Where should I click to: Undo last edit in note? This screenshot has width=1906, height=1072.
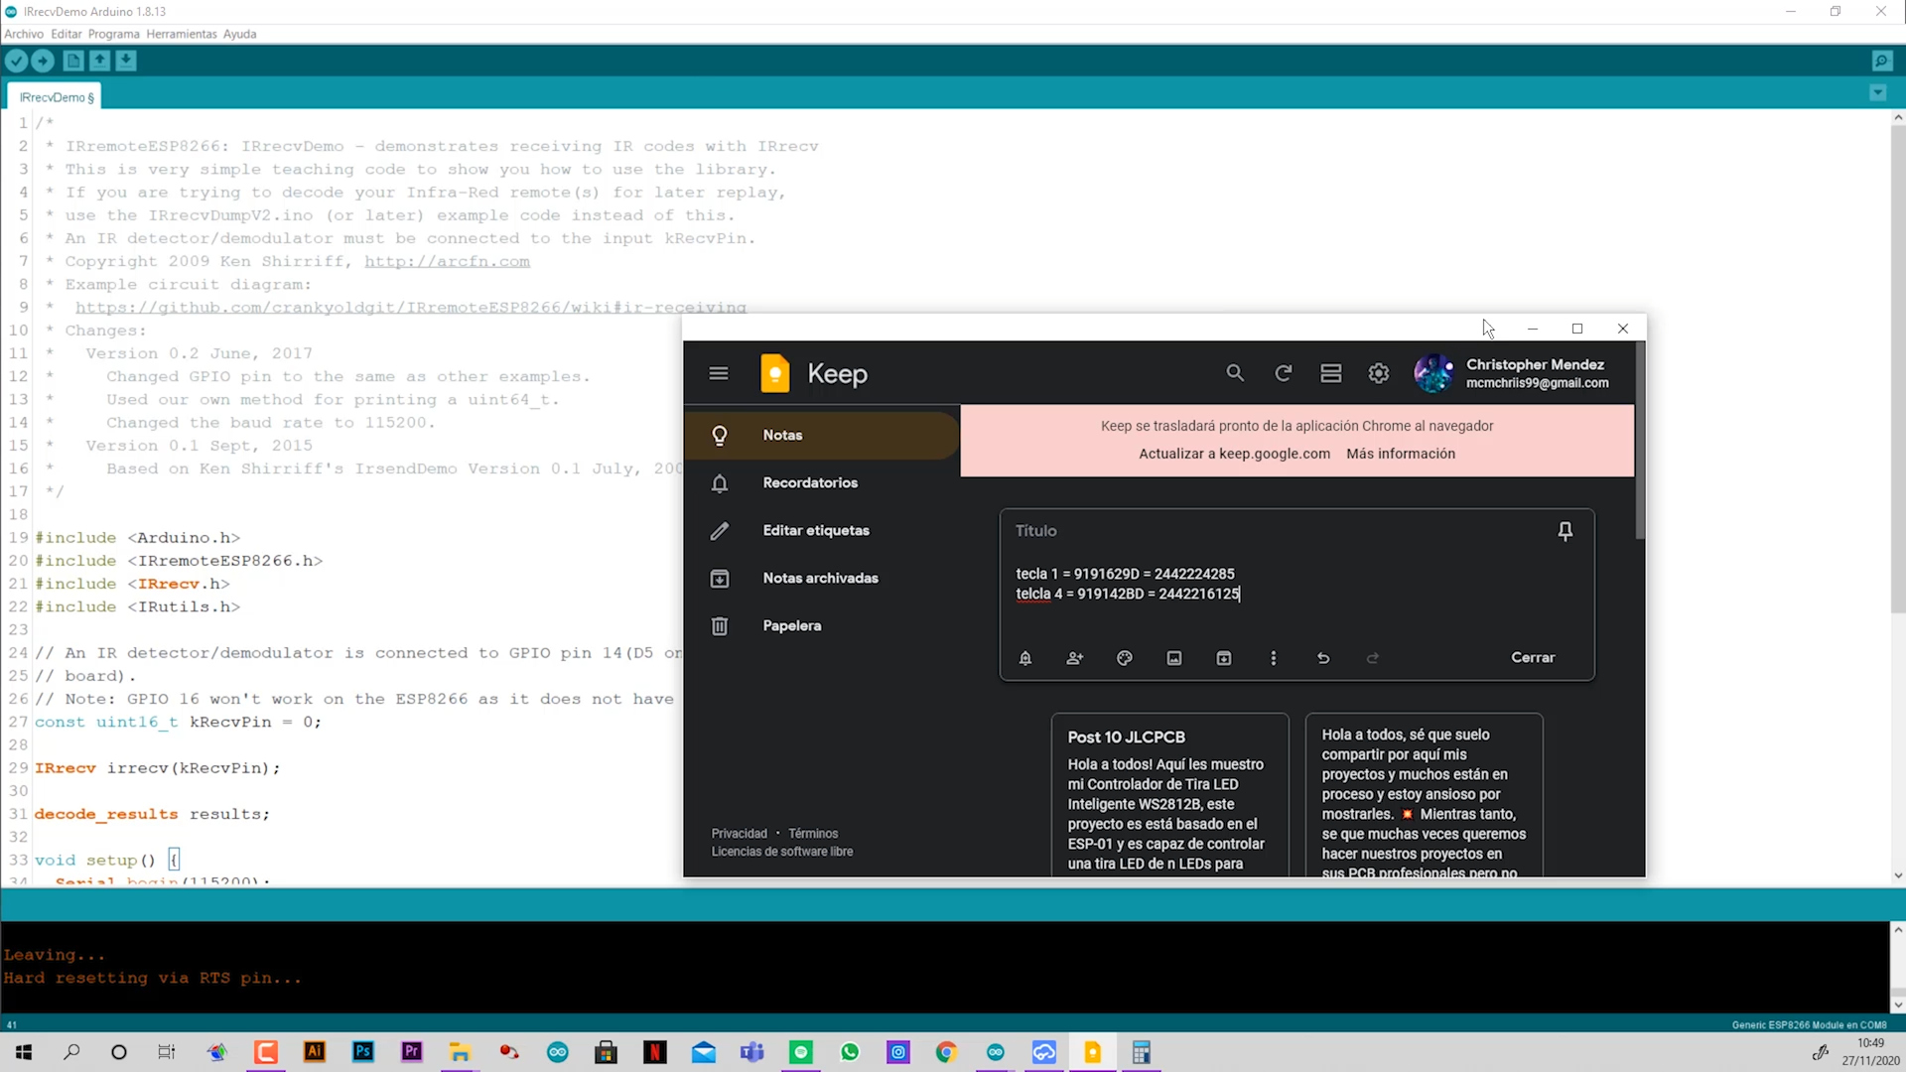[x=1323, y=658]
